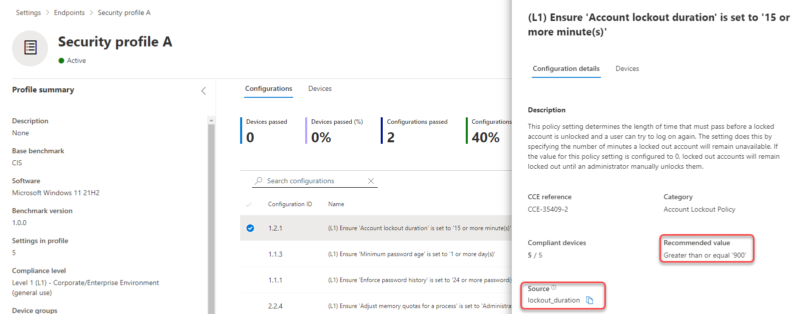Click the lockout_duration source text
This screenshot has width=795, height=314.
(x=554, y=300)
